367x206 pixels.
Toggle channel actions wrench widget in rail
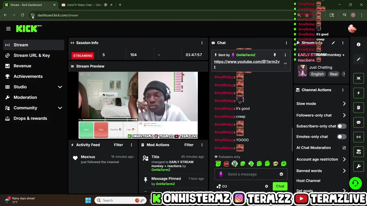pyautogui.click(x=358, y=166)
